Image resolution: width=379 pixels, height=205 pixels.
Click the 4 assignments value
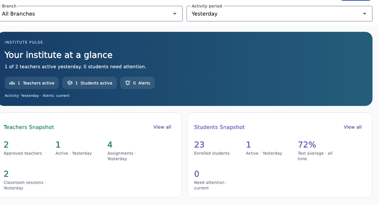coord(110,145)
